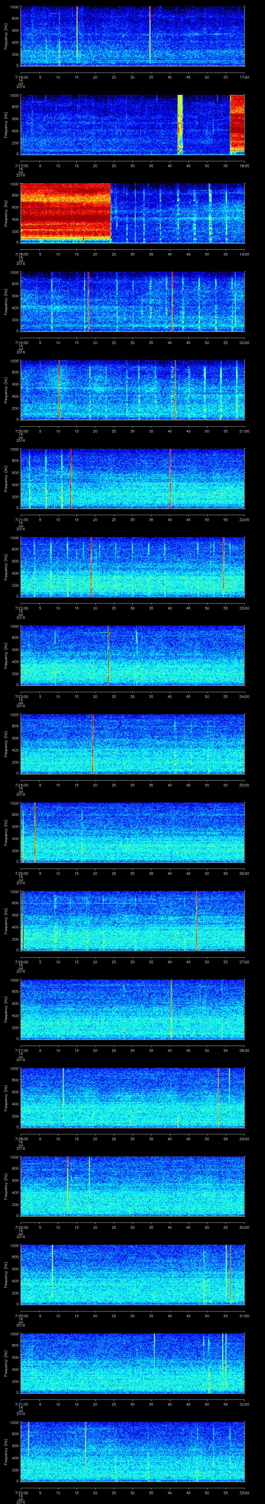
Task: Select the '7:19:00' time label
Action: pos(21,342)
